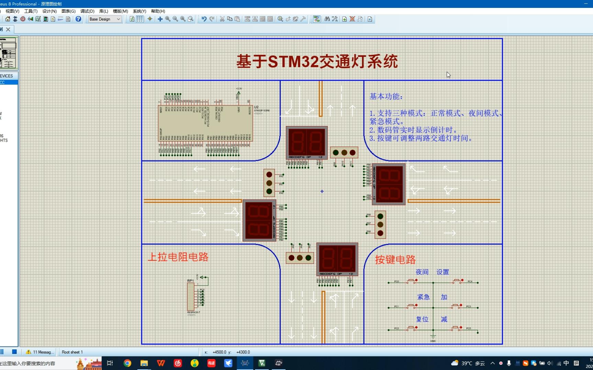Open the 调试(D) menu

[x=87, y=11]
